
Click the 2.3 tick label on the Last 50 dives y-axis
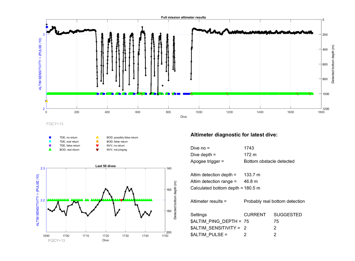43,168
